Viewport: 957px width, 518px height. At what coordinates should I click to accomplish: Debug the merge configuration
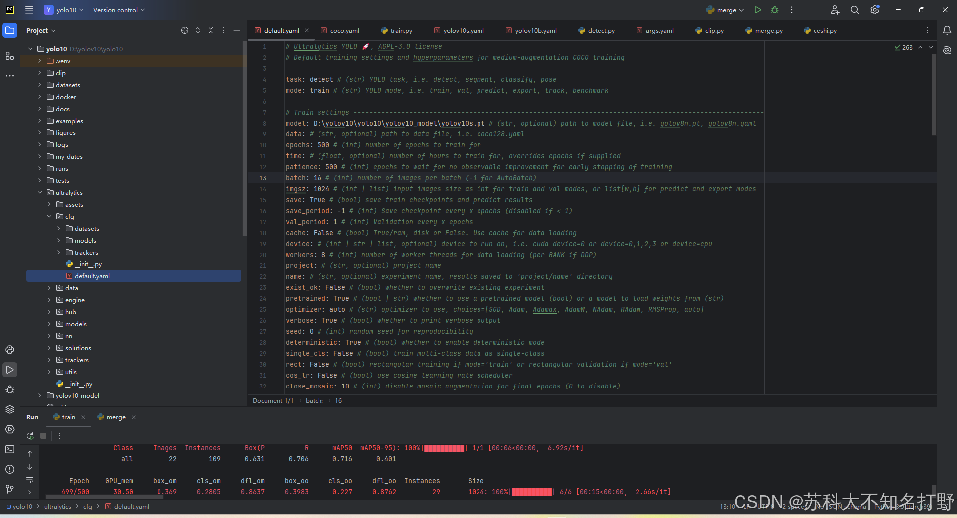(x=775, y=10)
